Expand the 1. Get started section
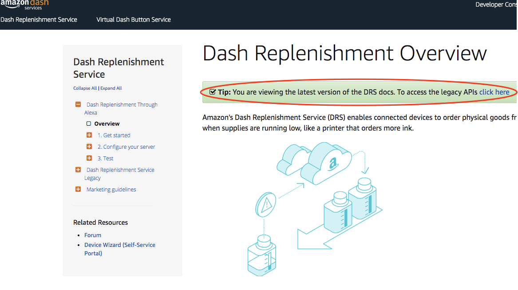518x290 pixels. [x=89, y=135]
